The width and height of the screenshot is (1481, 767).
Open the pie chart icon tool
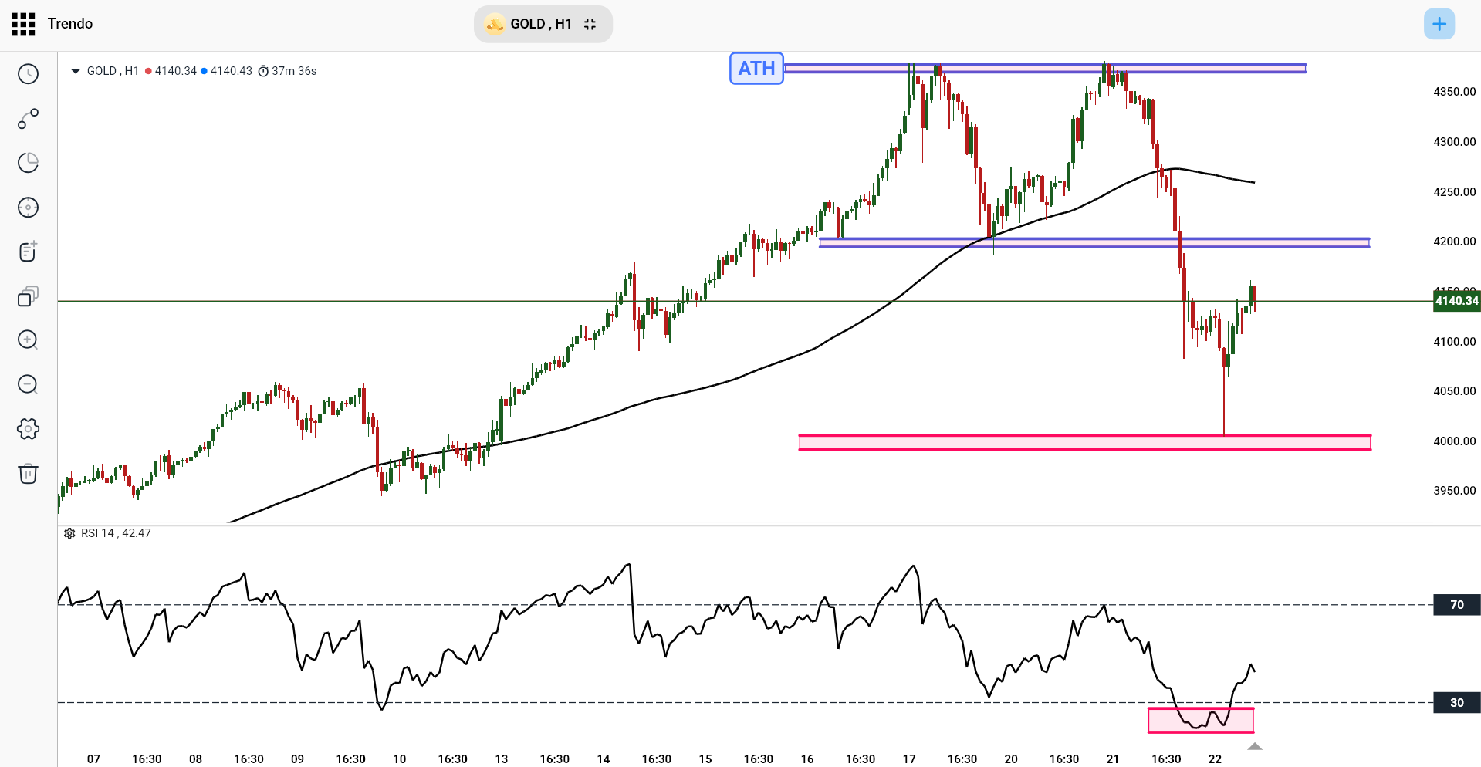click(x=28, y=163)
